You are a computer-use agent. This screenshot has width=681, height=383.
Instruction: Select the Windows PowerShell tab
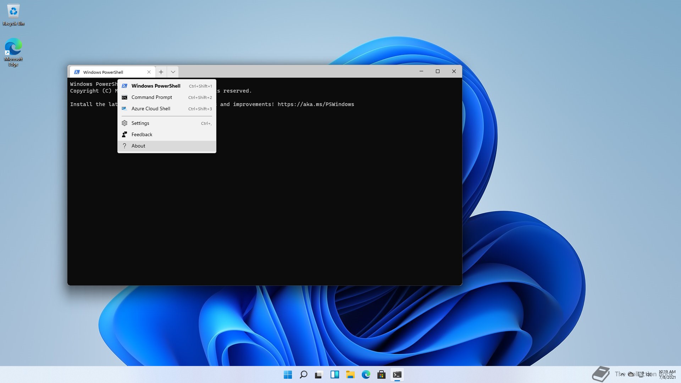tap(112, 72)
